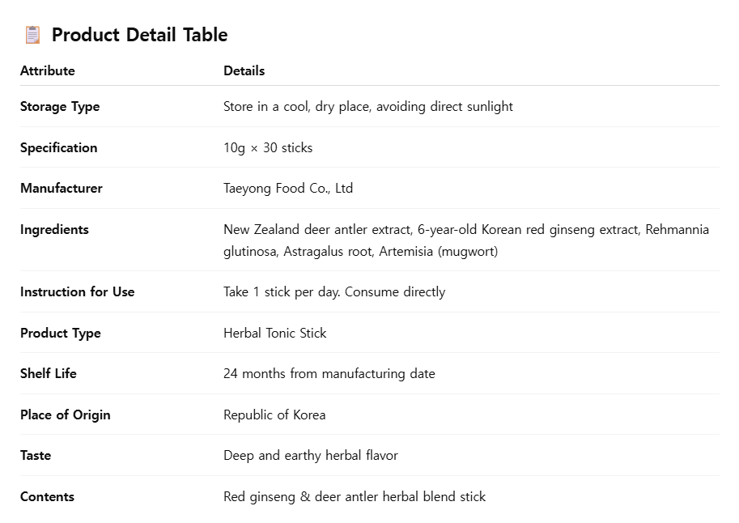Click Taeyong Food Co., Ltd text

(287, 188)
